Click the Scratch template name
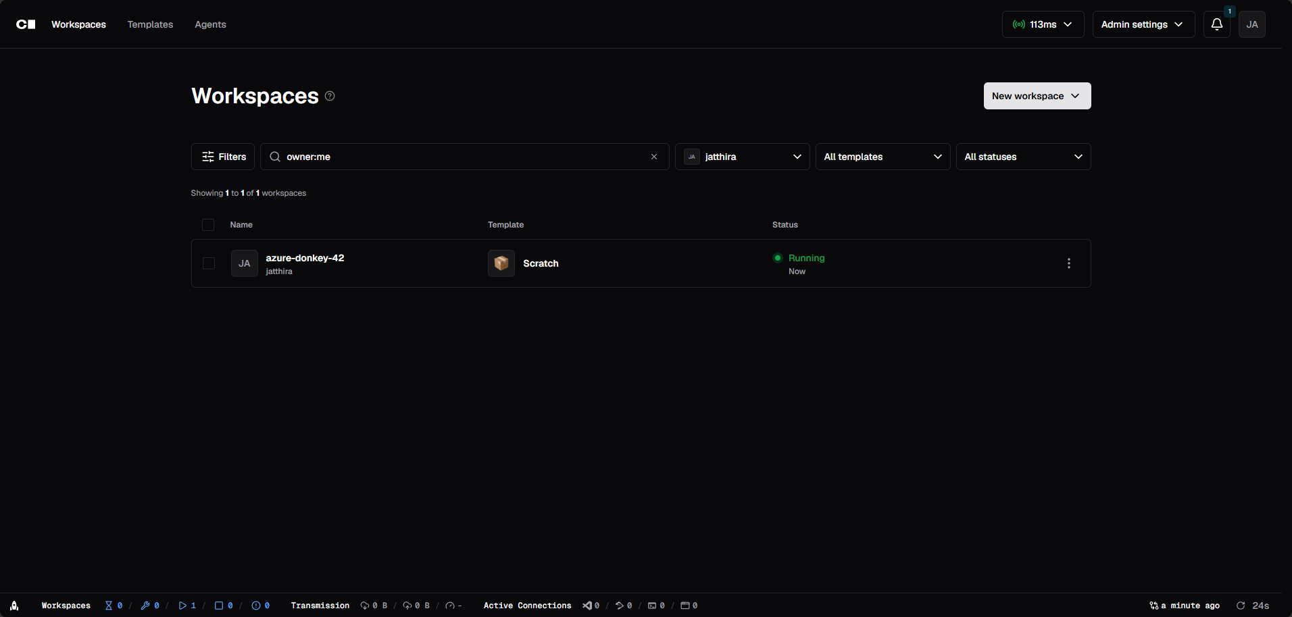This screenshot has height=617, width=1292. [541, 263]
